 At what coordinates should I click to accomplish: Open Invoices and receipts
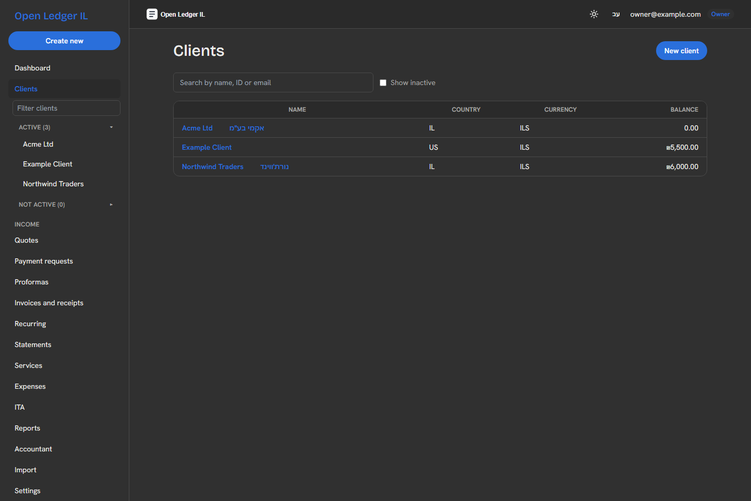tap(64, 303)
